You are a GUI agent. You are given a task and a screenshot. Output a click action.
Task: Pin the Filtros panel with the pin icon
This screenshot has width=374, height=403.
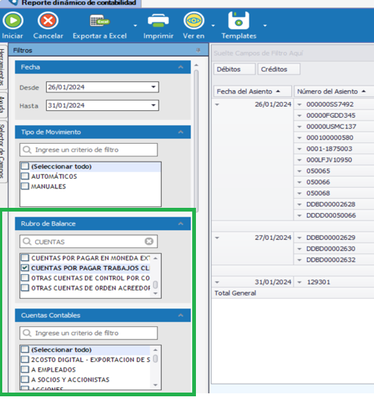click(x=198, y=51)
